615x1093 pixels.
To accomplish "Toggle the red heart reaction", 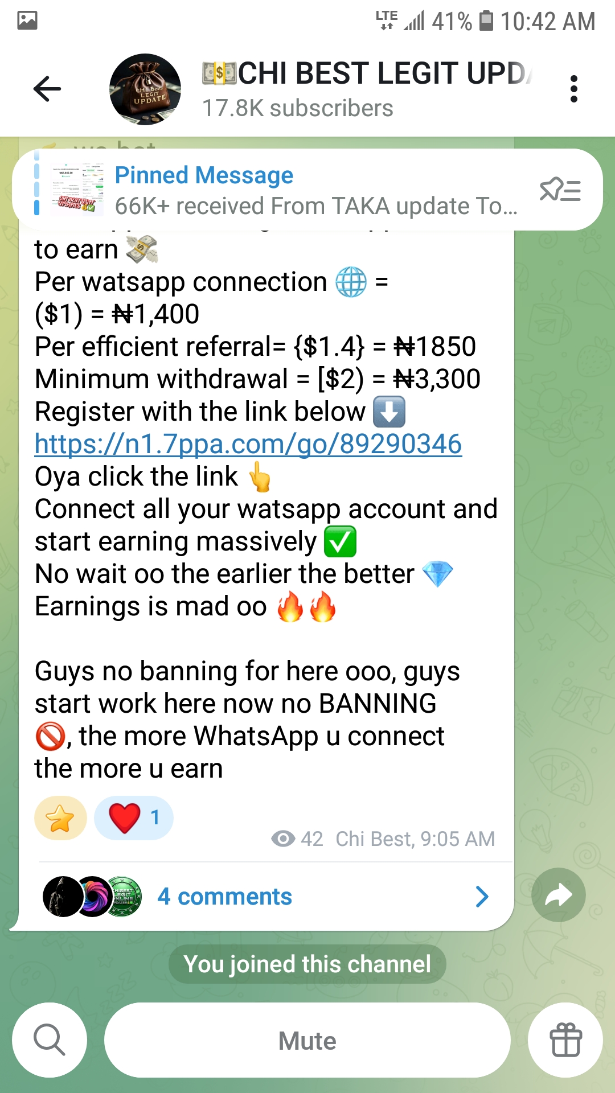I will [134, 818].
